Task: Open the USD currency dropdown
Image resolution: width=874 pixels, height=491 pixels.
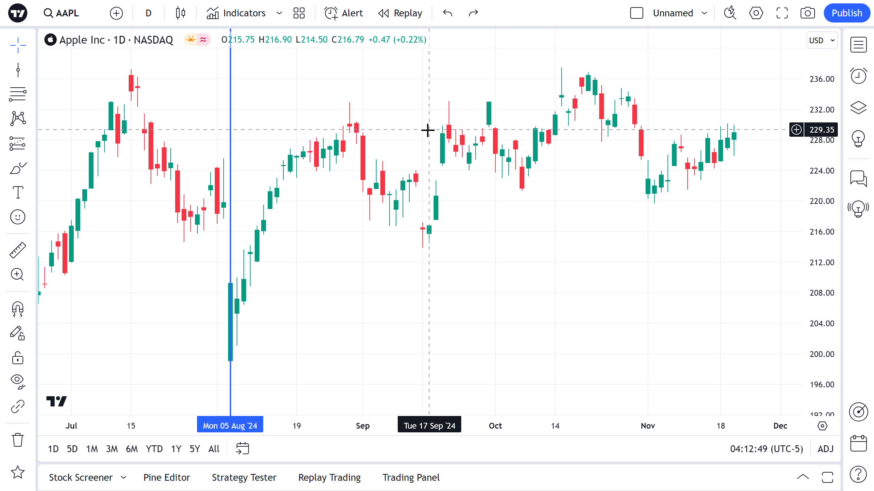Action: click(822, 40)
